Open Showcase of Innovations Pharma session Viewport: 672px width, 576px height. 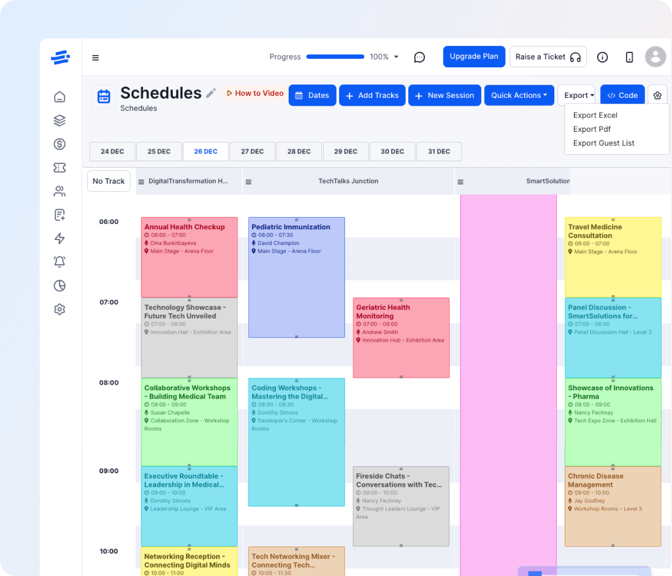click(613, 422)
